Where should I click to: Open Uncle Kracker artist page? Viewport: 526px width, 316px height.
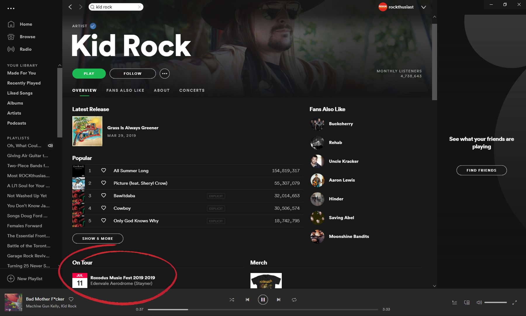(x=344, y=161)
